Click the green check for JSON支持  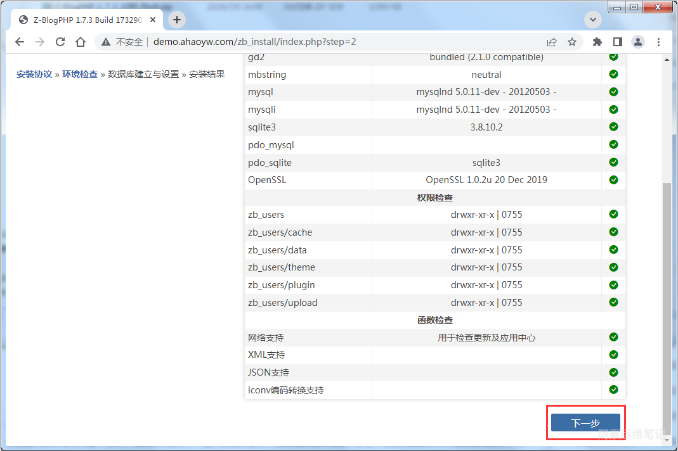click(x=613, y=372)
